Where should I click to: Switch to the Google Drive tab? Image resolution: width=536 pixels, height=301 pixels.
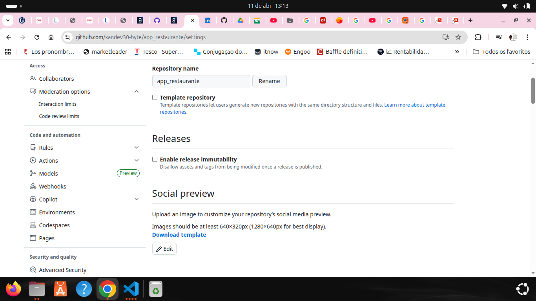[x=241, y=20]
